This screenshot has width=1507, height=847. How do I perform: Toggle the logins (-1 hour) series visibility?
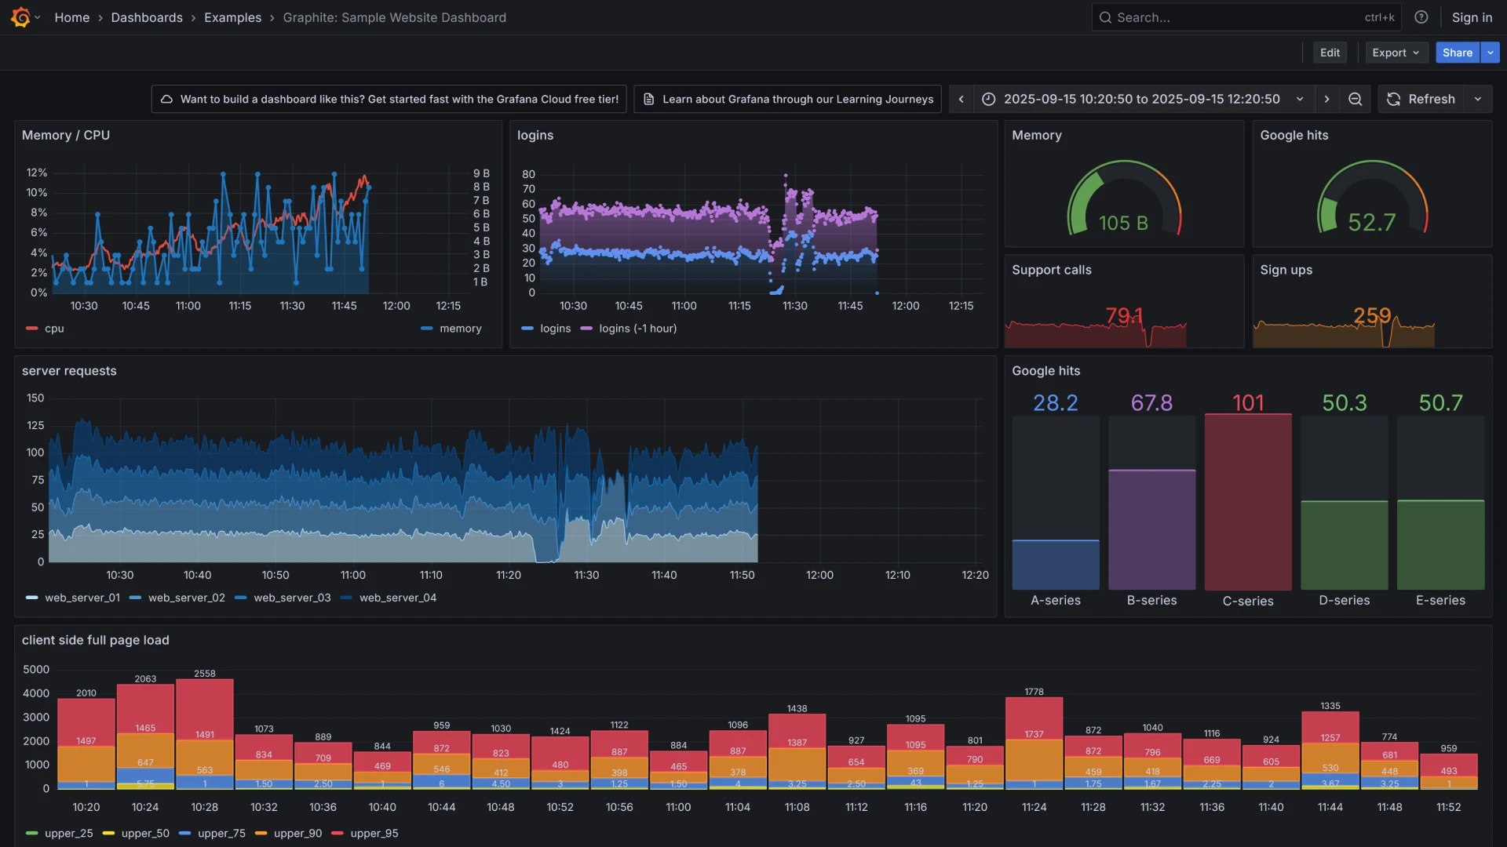(637, 329)
